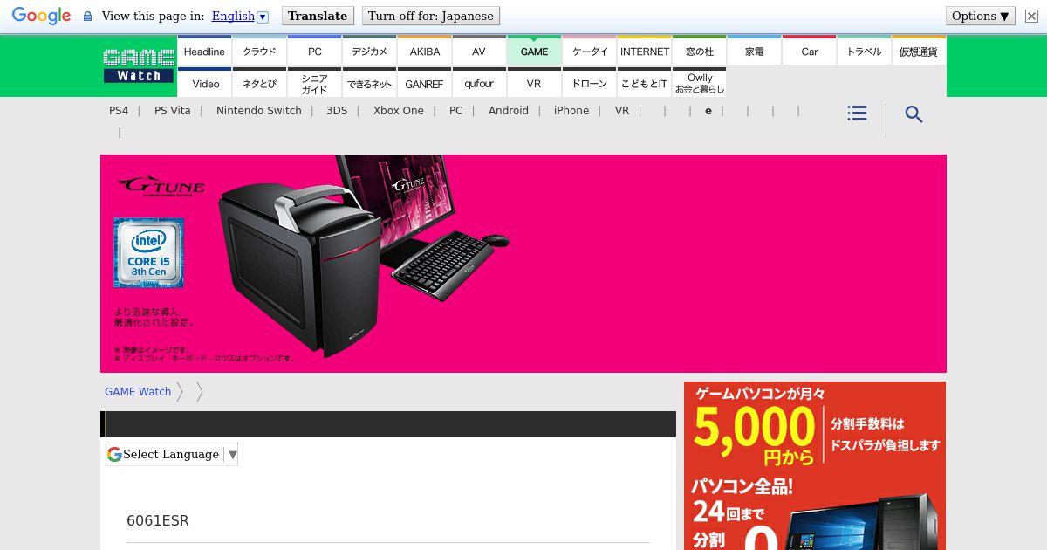The image size is (1047, 550).
Task: Go to Nintendo Switch category link
Action: 258,111
